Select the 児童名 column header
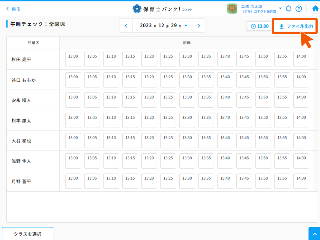This screenshot has height=240, width=320. click(33, 43)
